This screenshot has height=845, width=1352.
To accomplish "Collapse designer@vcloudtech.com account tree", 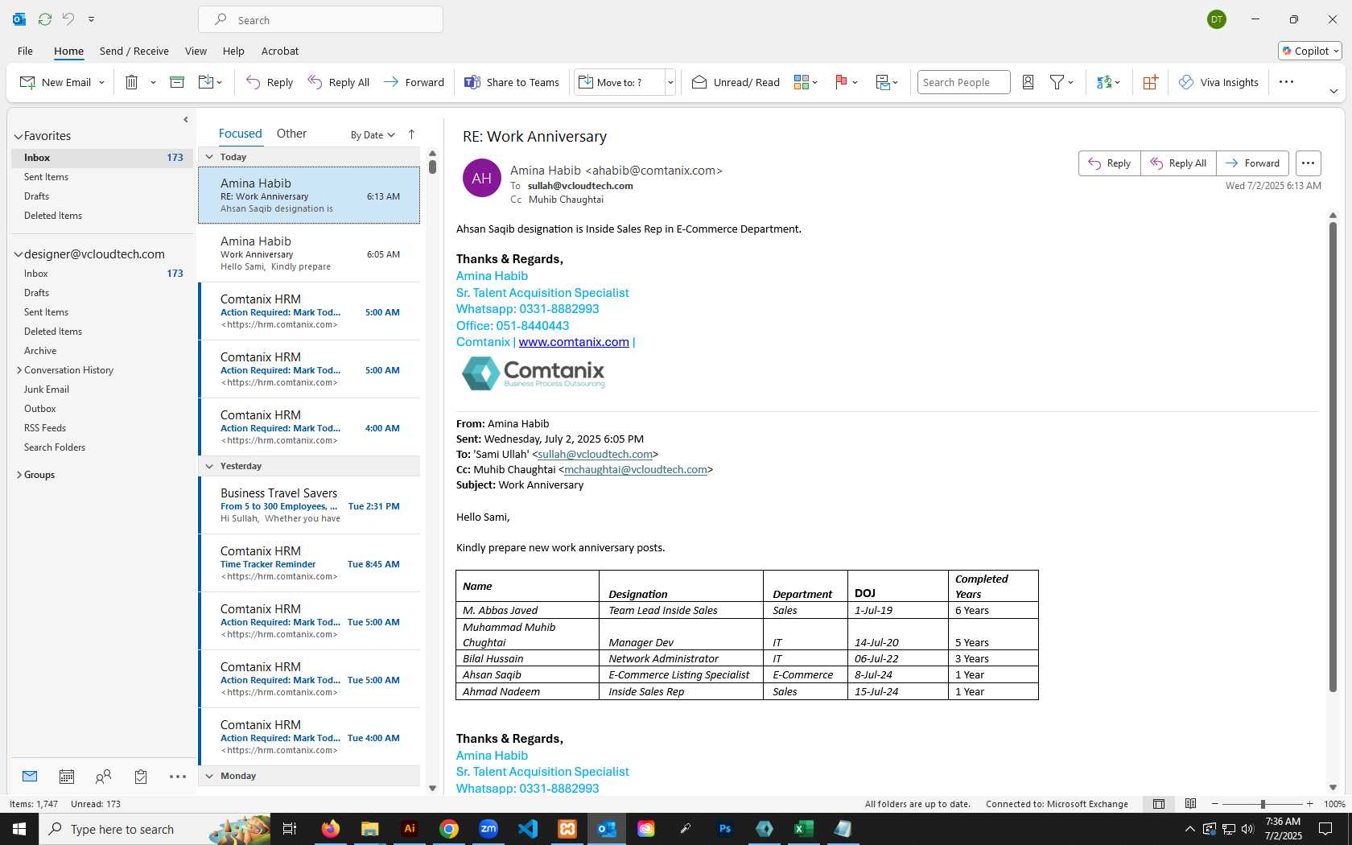I will [x=19, y=254].
